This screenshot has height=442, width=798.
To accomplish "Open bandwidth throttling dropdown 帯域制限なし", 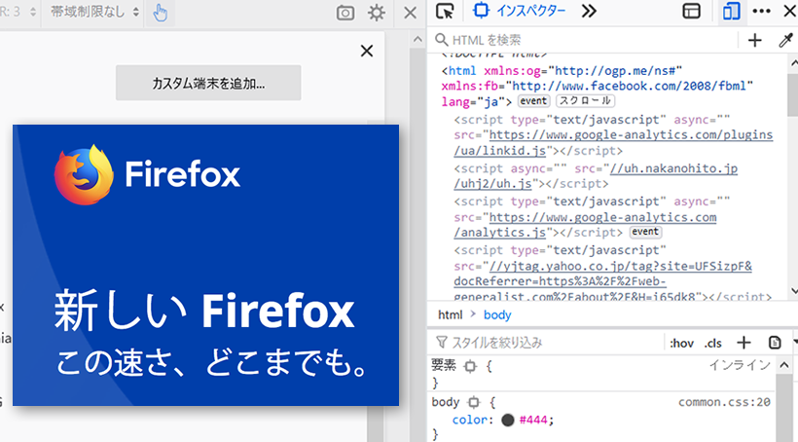I will [94, 12].
